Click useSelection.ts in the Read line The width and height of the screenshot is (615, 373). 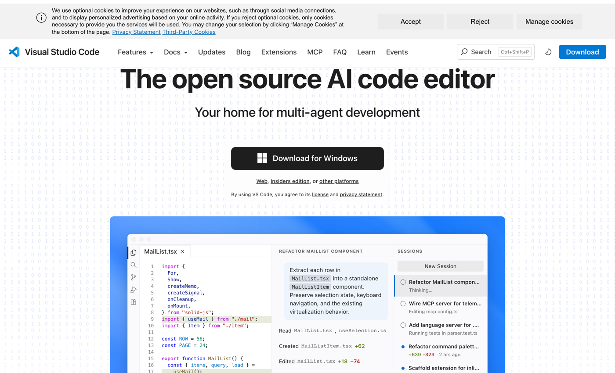click(362, 330)
